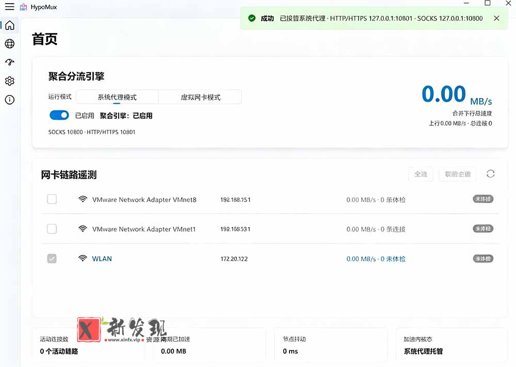The width and height of the screenshot is (516, 367).
Task: Switch to 虚拟网卡模式 tab
Action: point(200,97)
